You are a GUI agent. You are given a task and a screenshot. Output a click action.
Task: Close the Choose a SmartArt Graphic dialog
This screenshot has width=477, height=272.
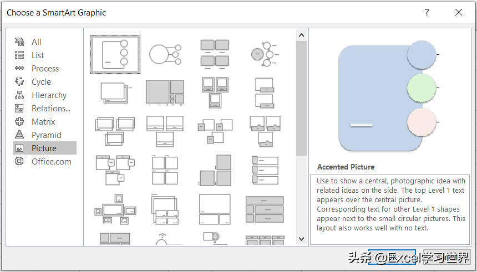pos(459,12)
